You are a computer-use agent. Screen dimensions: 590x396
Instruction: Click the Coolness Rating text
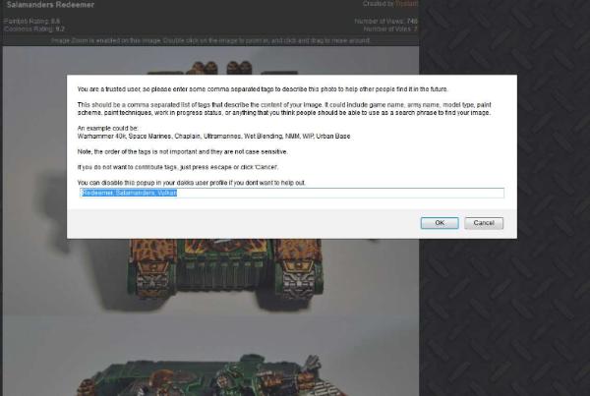pos(34,28)
